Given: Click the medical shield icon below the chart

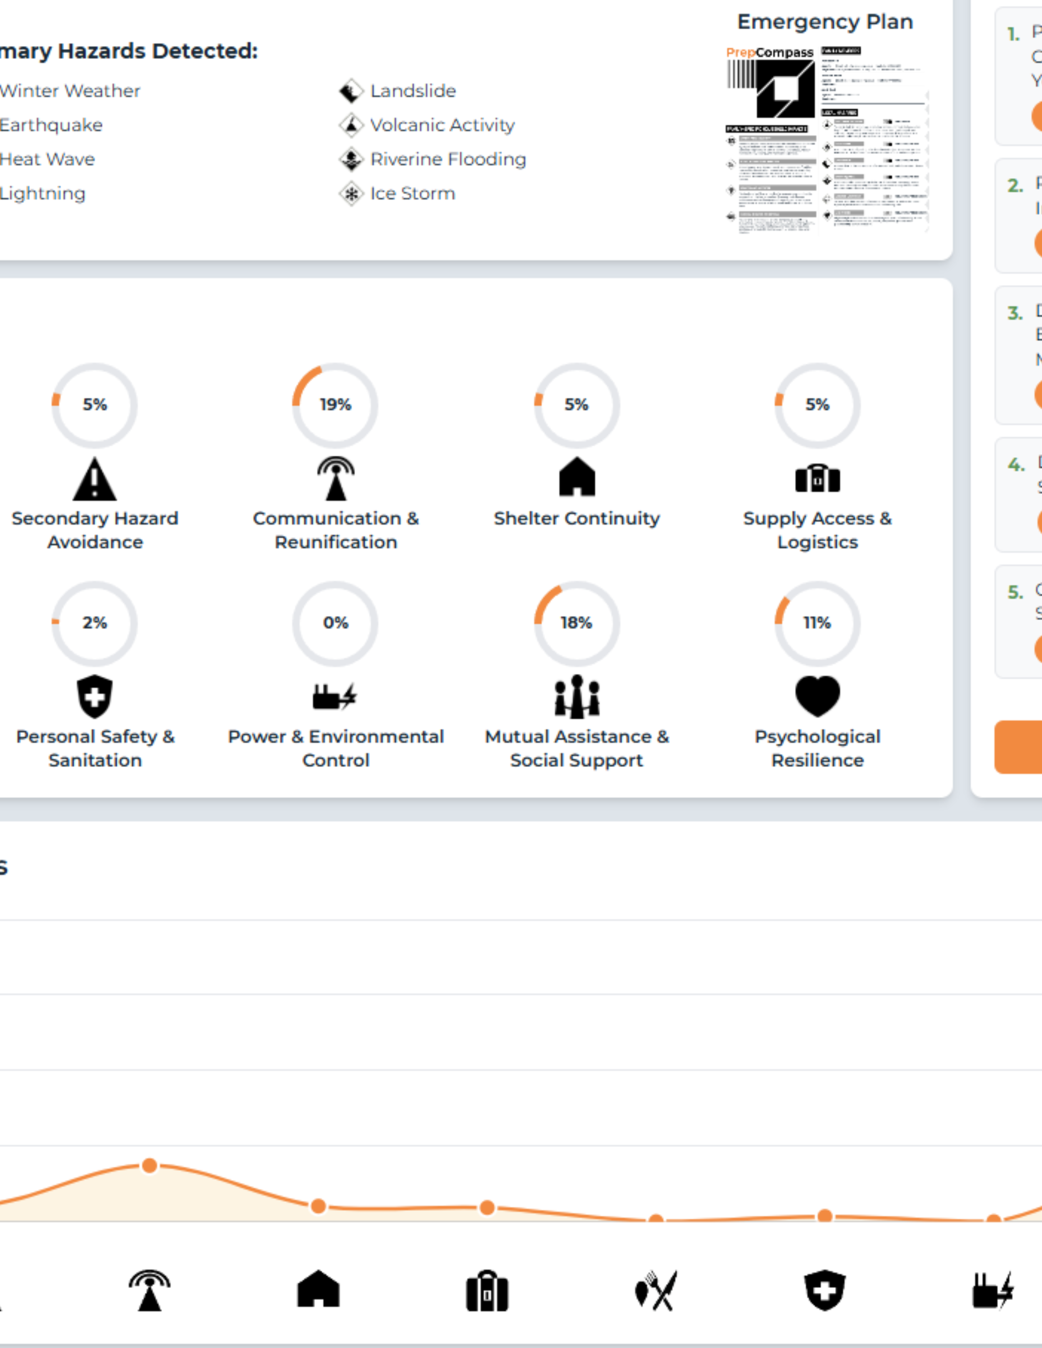Looking at the screenshot, I should (825, 1290).
